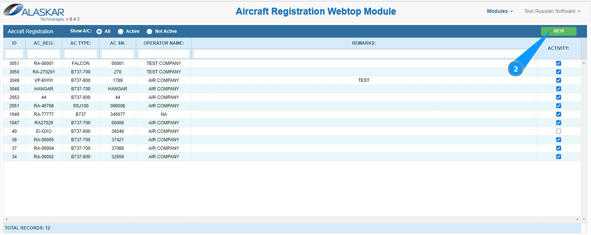This screenshot has height=235, width=591.
Task: Click the right scroll arrow of horizontal scrollbar
Action: click(577, 219)
